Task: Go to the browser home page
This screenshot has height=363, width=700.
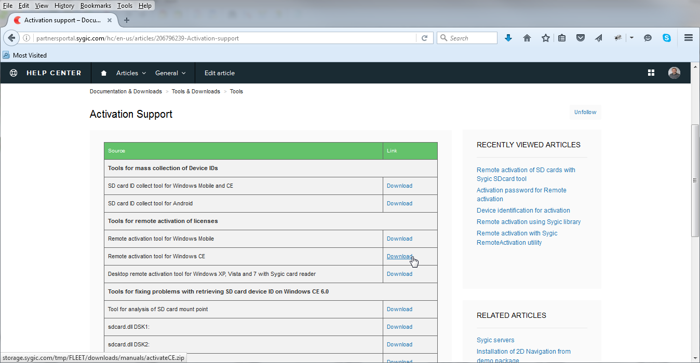Action: (x=527, y=38)
